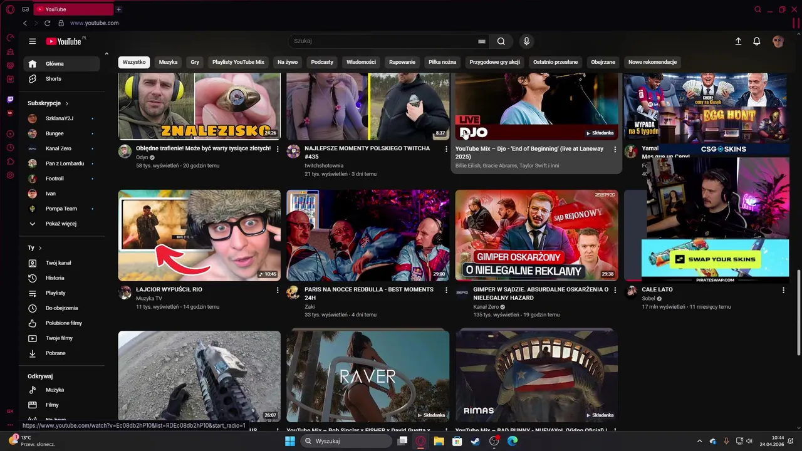This screenshot has height=451, width=802.
Task: Open Steam from the taskbar
Action: (476, 441)
